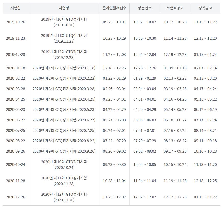Click 2019년 제10회 GTQ정기시험 exam name
The height and width of the screenshot is (208, 223).
click(64, 22)
